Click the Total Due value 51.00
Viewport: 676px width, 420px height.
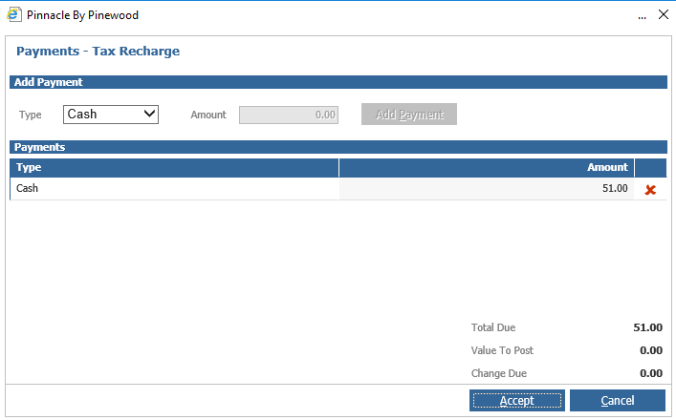[647, 327]
